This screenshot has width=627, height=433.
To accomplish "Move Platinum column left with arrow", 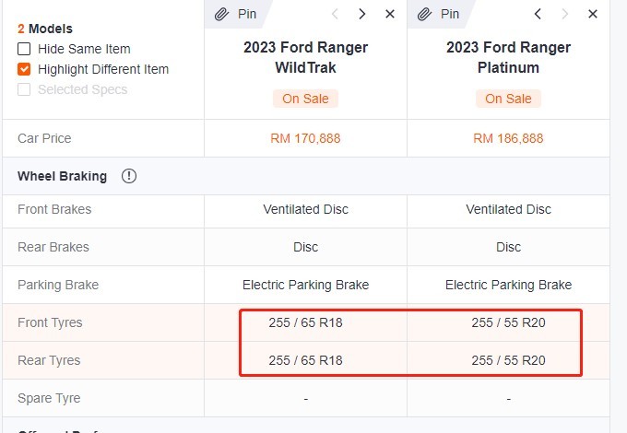I will coord(538,14).
